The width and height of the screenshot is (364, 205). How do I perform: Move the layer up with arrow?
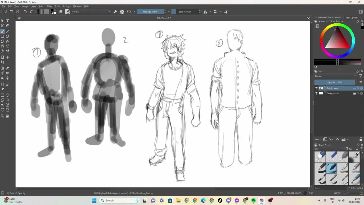click(337, 139)
